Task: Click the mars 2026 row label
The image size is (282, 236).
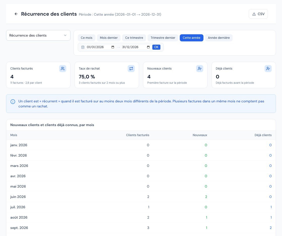Action: point(19,166)
